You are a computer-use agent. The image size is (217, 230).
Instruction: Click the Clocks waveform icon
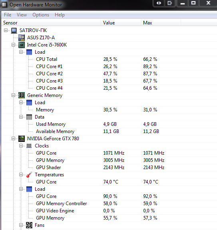tap(29, 146)
